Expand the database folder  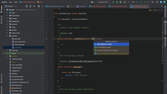pyautogui.click(x=7, y=21)
